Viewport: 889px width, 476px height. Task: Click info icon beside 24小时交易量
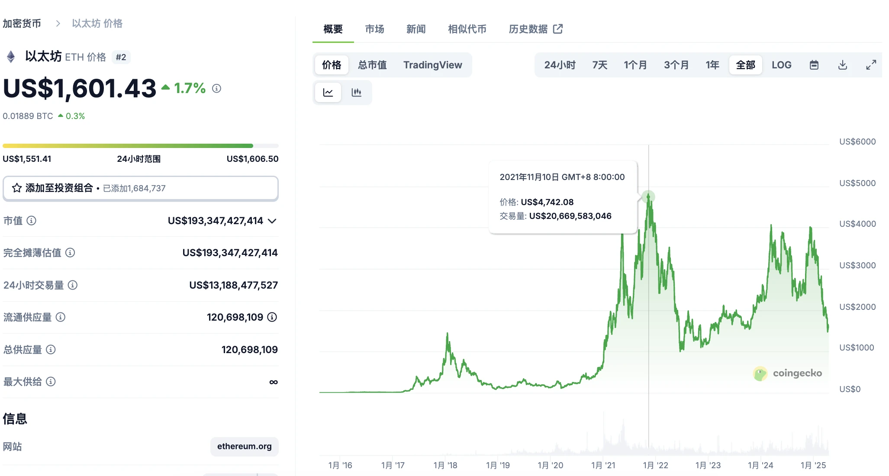tap(73, 285)
